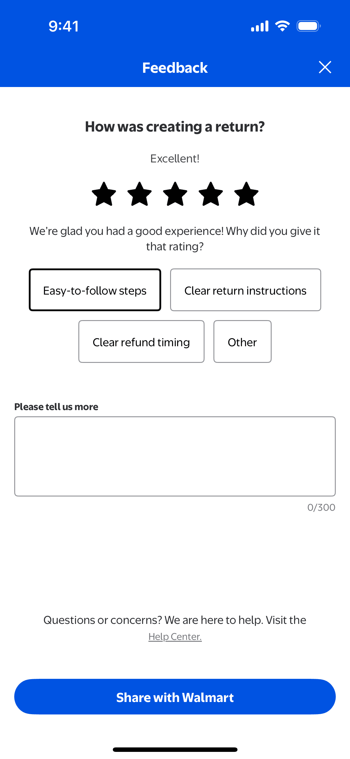Select the second rating star
Screen dimensions: 350x759
click(140, 194)
